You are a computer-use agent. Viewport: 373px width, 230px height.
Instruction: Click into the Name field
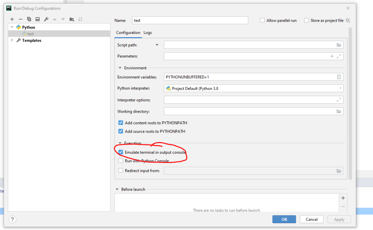coord(190,21)
